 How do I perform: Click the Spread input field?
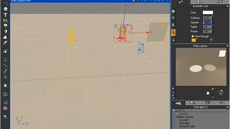point(207,22)
